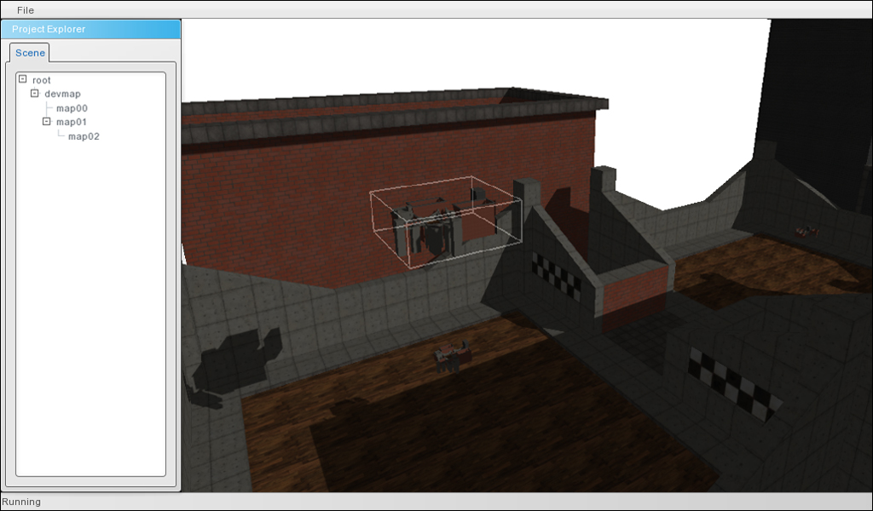This screenshot has height=511, width=873.
Task: Click the Running status bar text
Action: pyautogui.click(x=21, y=502)
